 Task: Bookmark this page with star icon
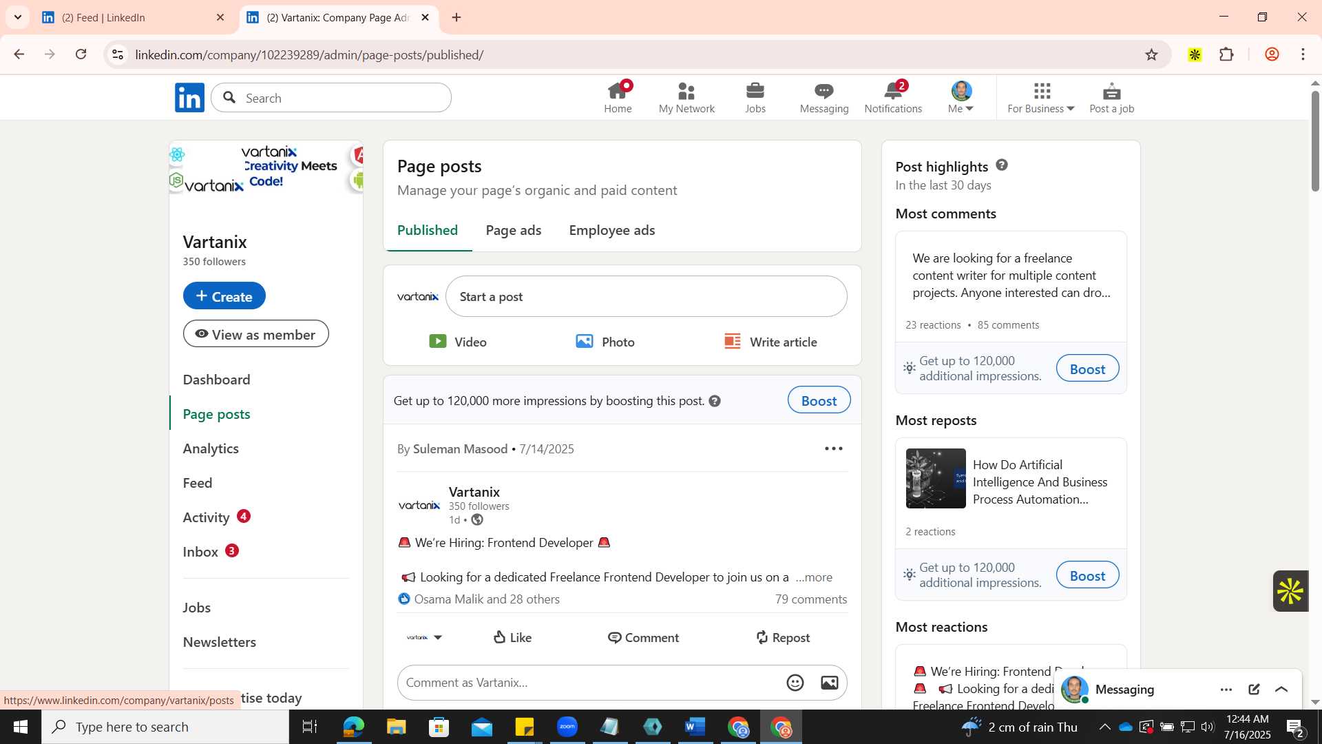(1151, 54)
